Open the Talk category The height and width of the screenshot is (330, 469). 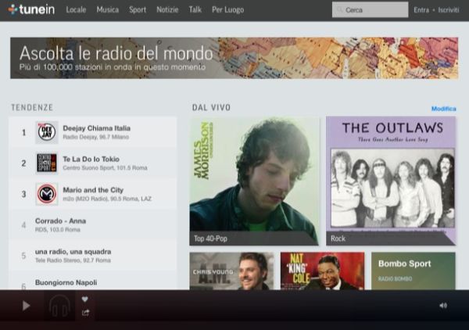pyautogui.click(x=195, y=10)
